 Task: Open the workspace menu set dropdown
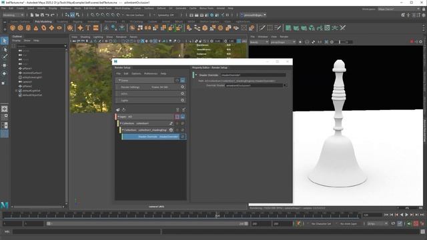tap(13, 15)
